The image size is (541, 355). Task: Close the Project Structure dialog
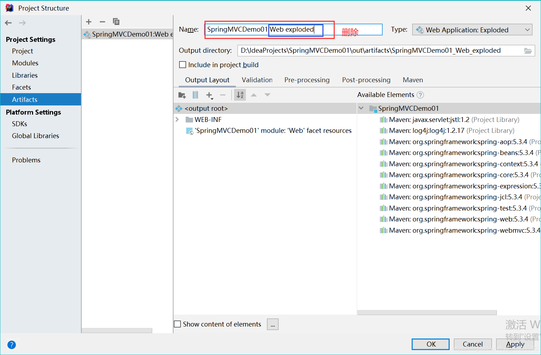pos(528,8)
